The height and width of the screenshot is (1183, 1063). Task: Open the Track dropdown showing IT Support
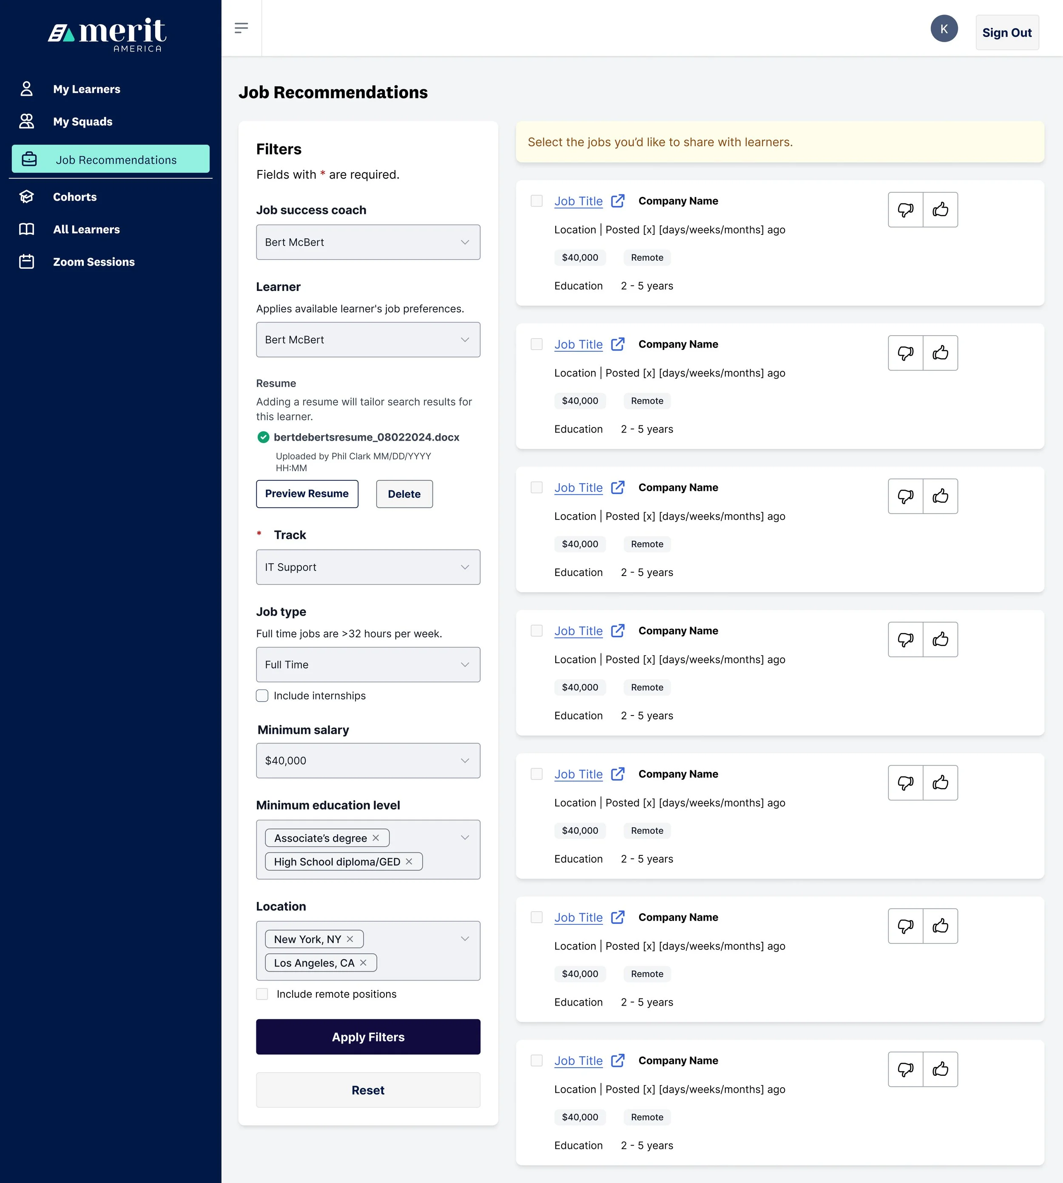368,567
